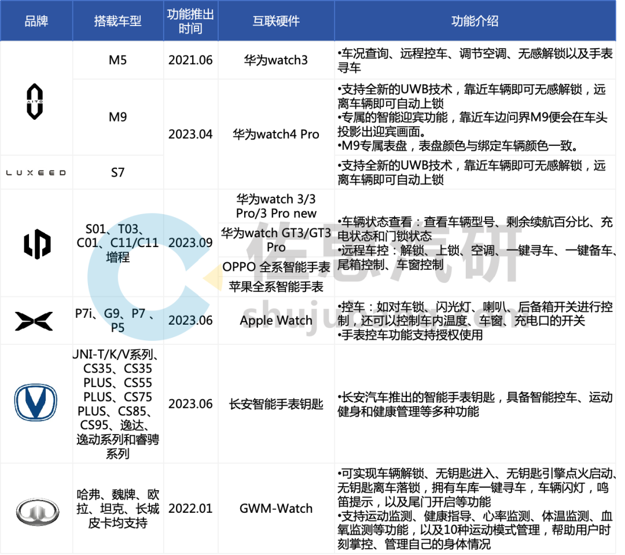This screenshot has height=555, width=625.
Task: Click the Apple Watch hardware cell
Action: [276, 321]
